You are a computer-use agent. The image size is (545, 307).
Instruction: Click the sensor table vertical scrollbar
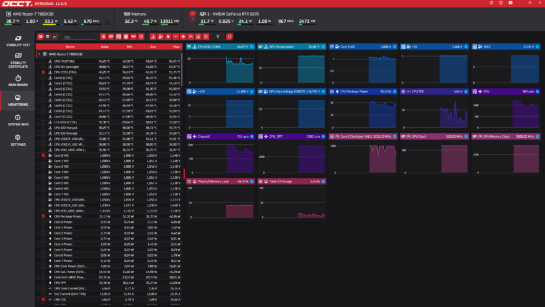[x=181, y=69]
